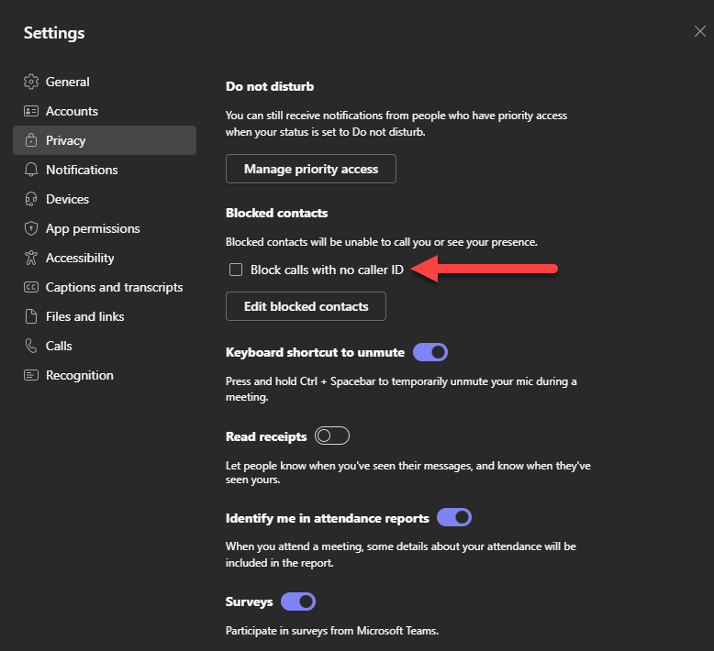714x651 pixels.
Task: Click the Calls phone icon
Action: click(x=31, y=346)
